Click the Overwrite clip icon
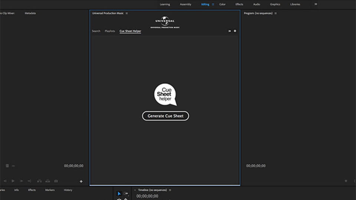This screenshot has height=200, width=356. (47, 181)
